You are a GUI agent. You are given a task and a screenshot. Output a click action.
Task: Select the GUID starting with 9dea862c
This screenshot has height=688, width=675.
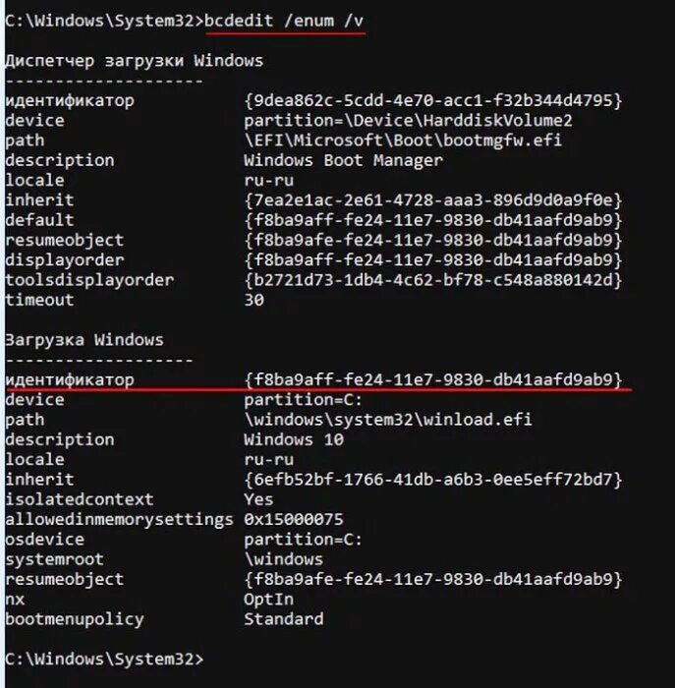(432, 100)
